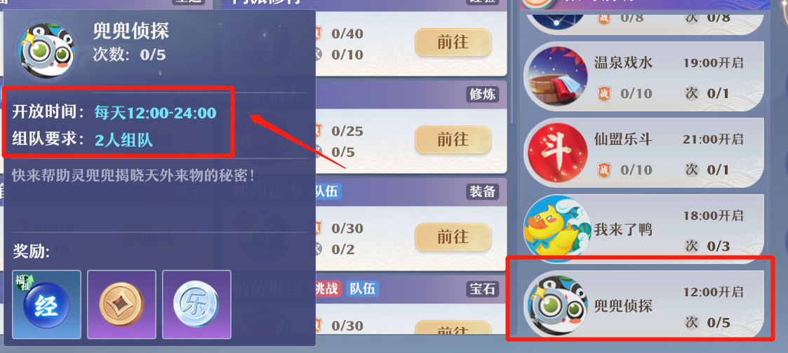
Task: Select the gold coin reward icon
Action: coord(121,305)
